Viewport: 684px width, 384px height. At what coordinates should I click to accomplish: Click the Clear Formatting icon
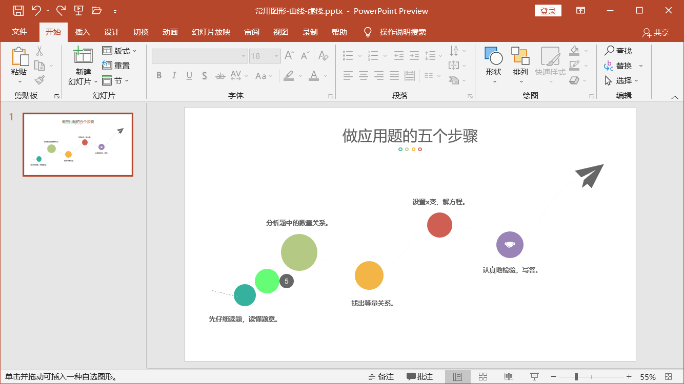pyautogui.click(x=323, y=55)
